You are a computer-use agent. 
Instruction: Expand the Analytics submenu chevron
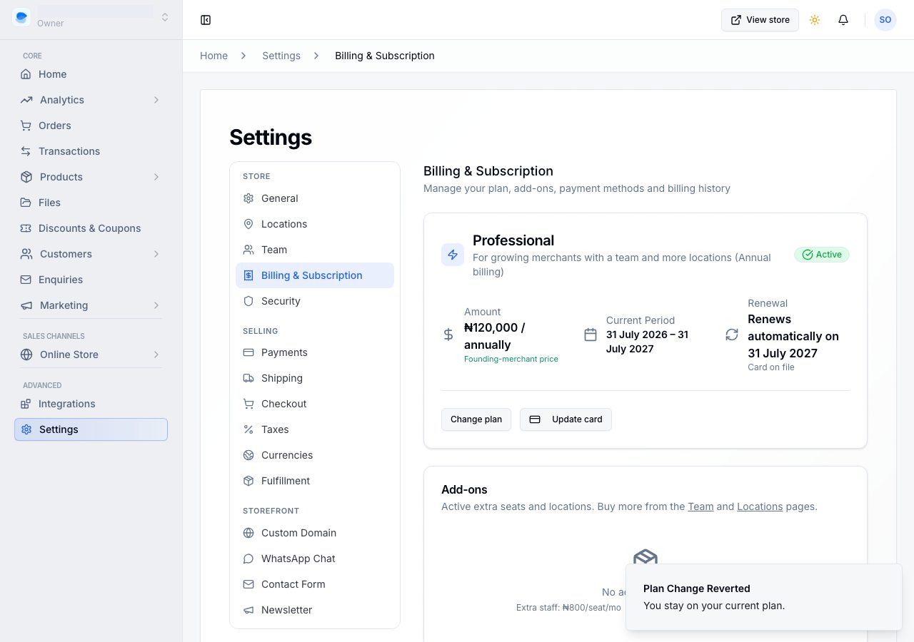click(156, 100)
